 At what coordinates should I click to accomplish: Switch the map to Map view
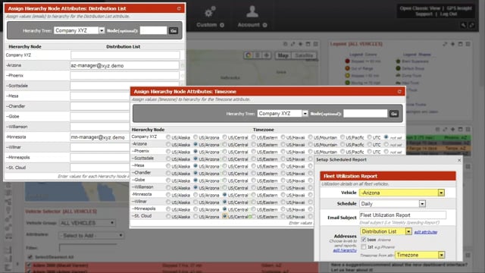coord(283,55)
